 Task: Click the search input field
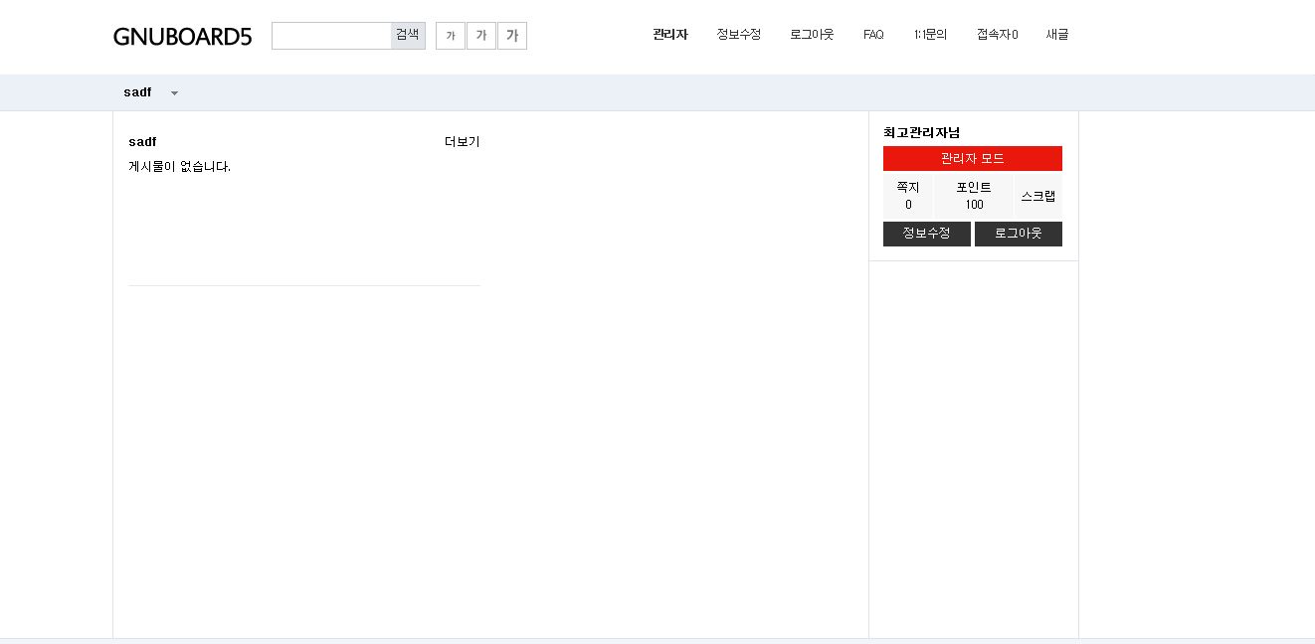[x=331, y=36]
